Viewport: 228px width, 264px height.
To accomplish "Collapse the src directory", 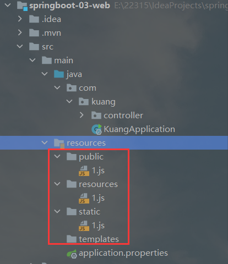I will click(20, 46).
